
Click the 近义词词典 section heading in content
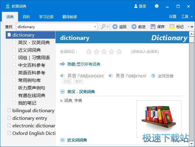(x=77, y=140)
